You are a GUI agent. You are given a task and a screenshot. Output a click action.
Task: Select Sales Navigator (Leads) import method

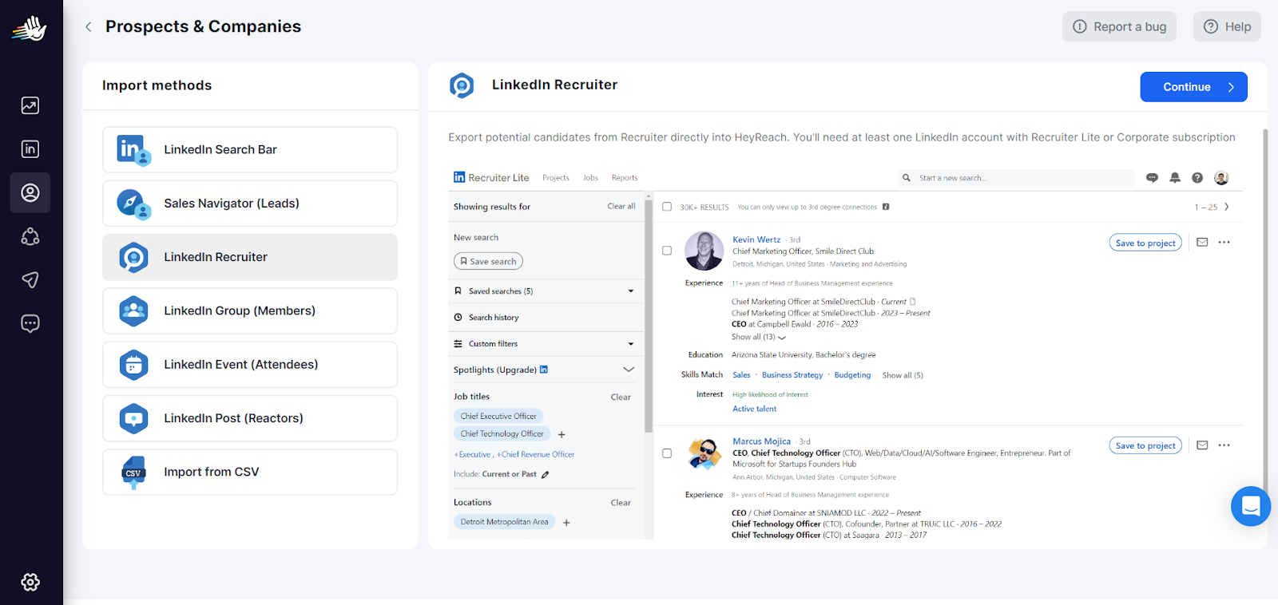click(x=250, y=204)
